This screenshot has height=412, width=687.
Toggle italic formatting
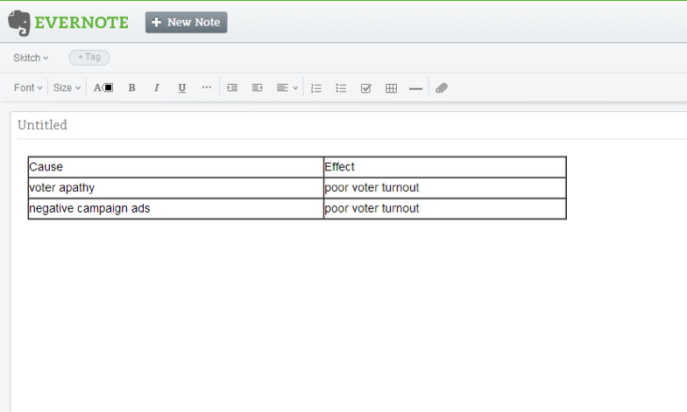pos(157,87)
